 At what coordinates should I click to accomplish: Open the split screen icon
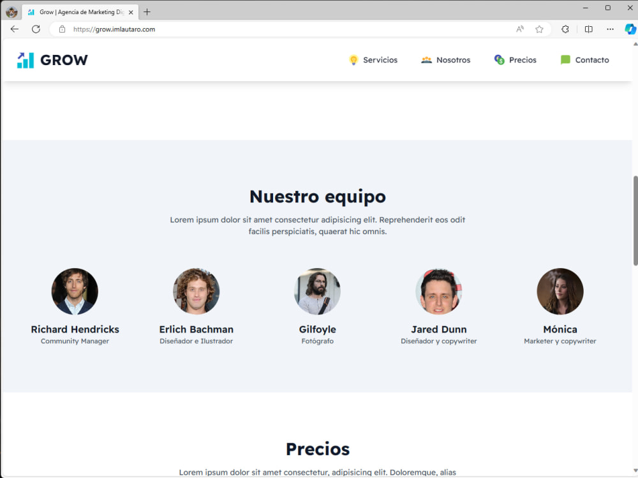[588, 29]
